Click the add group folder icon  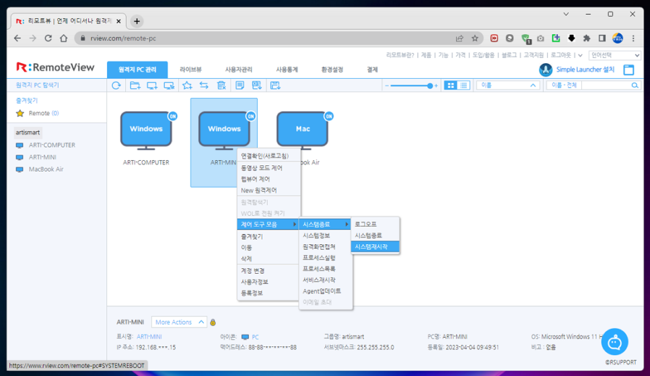click(x=135, y=85)
